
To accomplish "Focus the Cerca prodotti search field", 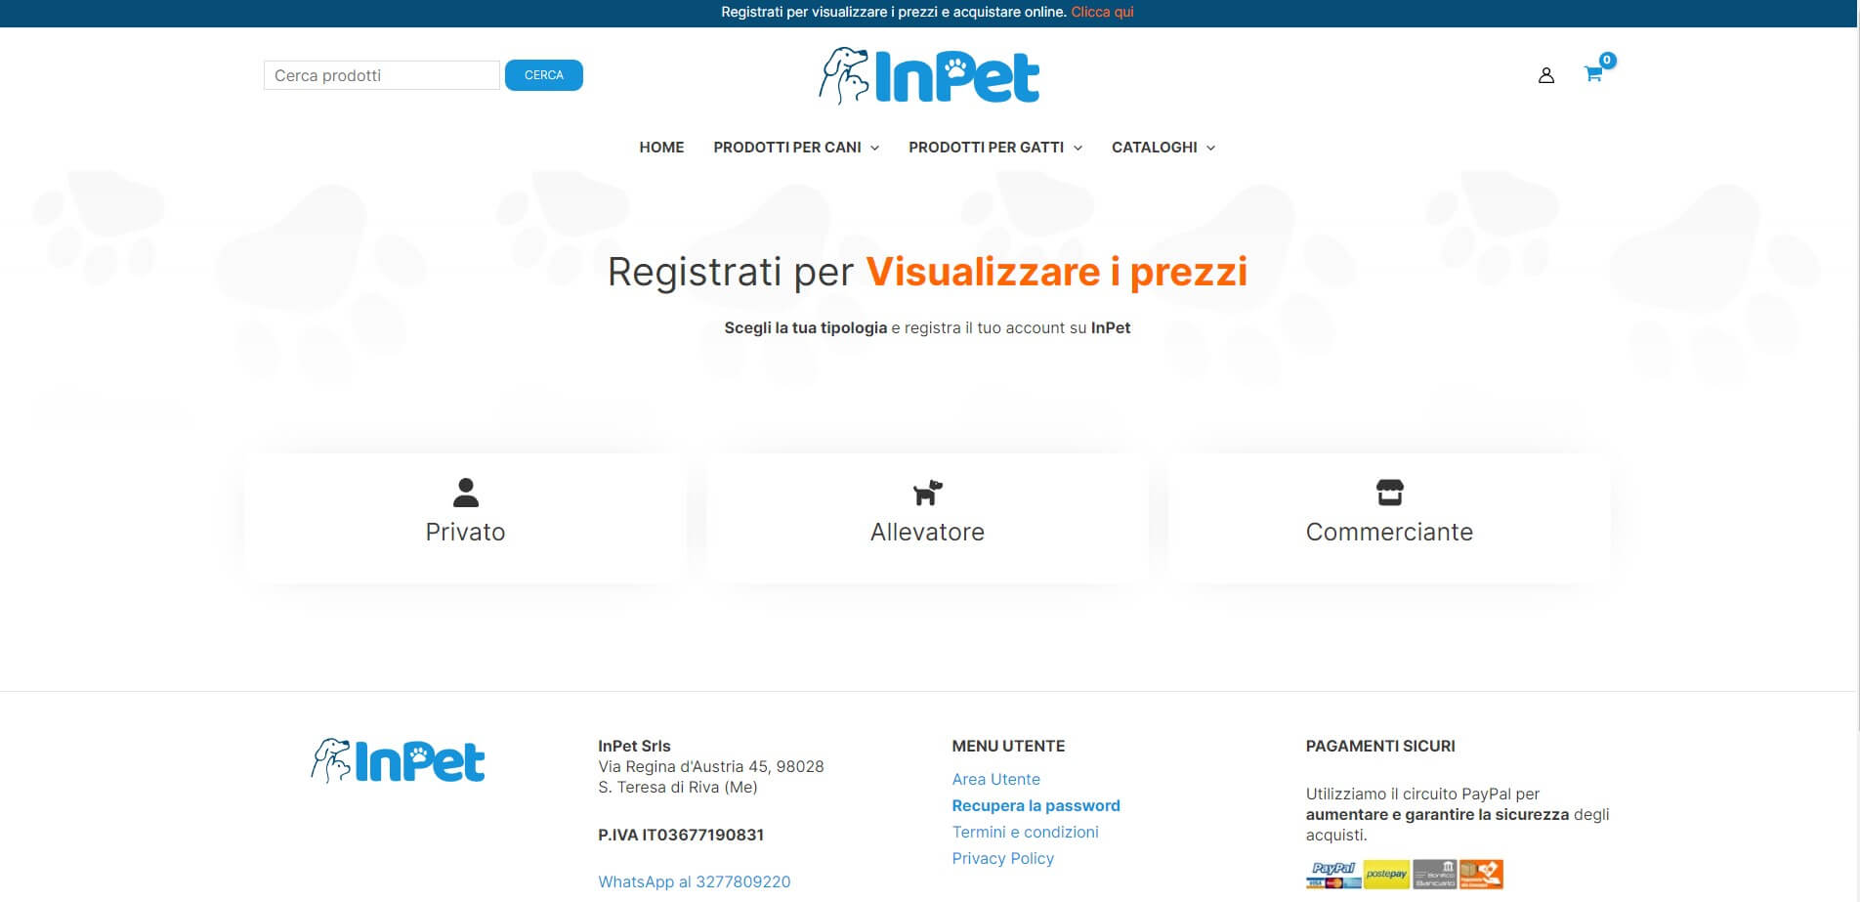I will (x=382, y=75).
